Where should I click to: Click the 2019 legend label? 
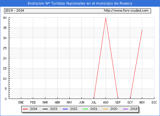(134, 109)
